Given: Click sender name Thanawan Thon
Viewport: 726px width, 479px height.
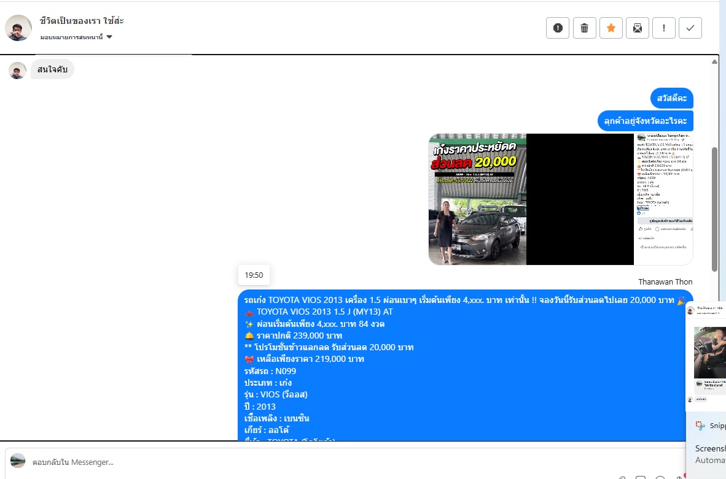Looking at the screenshot, I should pos(665,282).
